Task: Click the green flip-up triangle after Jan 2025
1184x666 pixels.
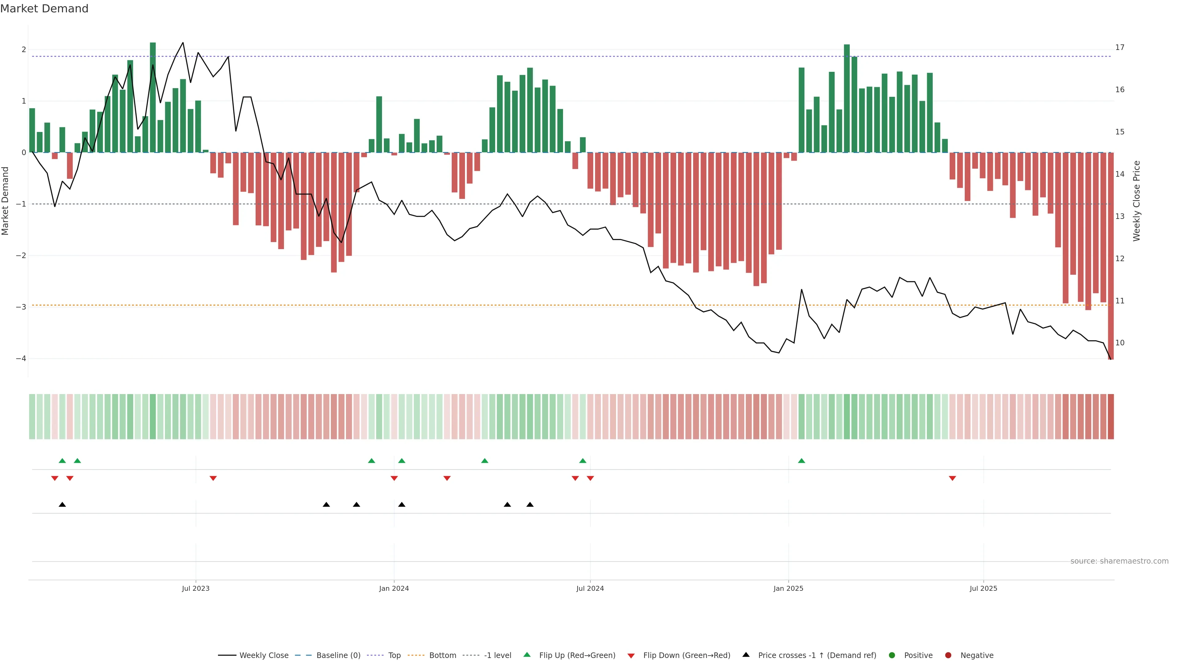Action: pyautogui.click(x=802, y=461)
